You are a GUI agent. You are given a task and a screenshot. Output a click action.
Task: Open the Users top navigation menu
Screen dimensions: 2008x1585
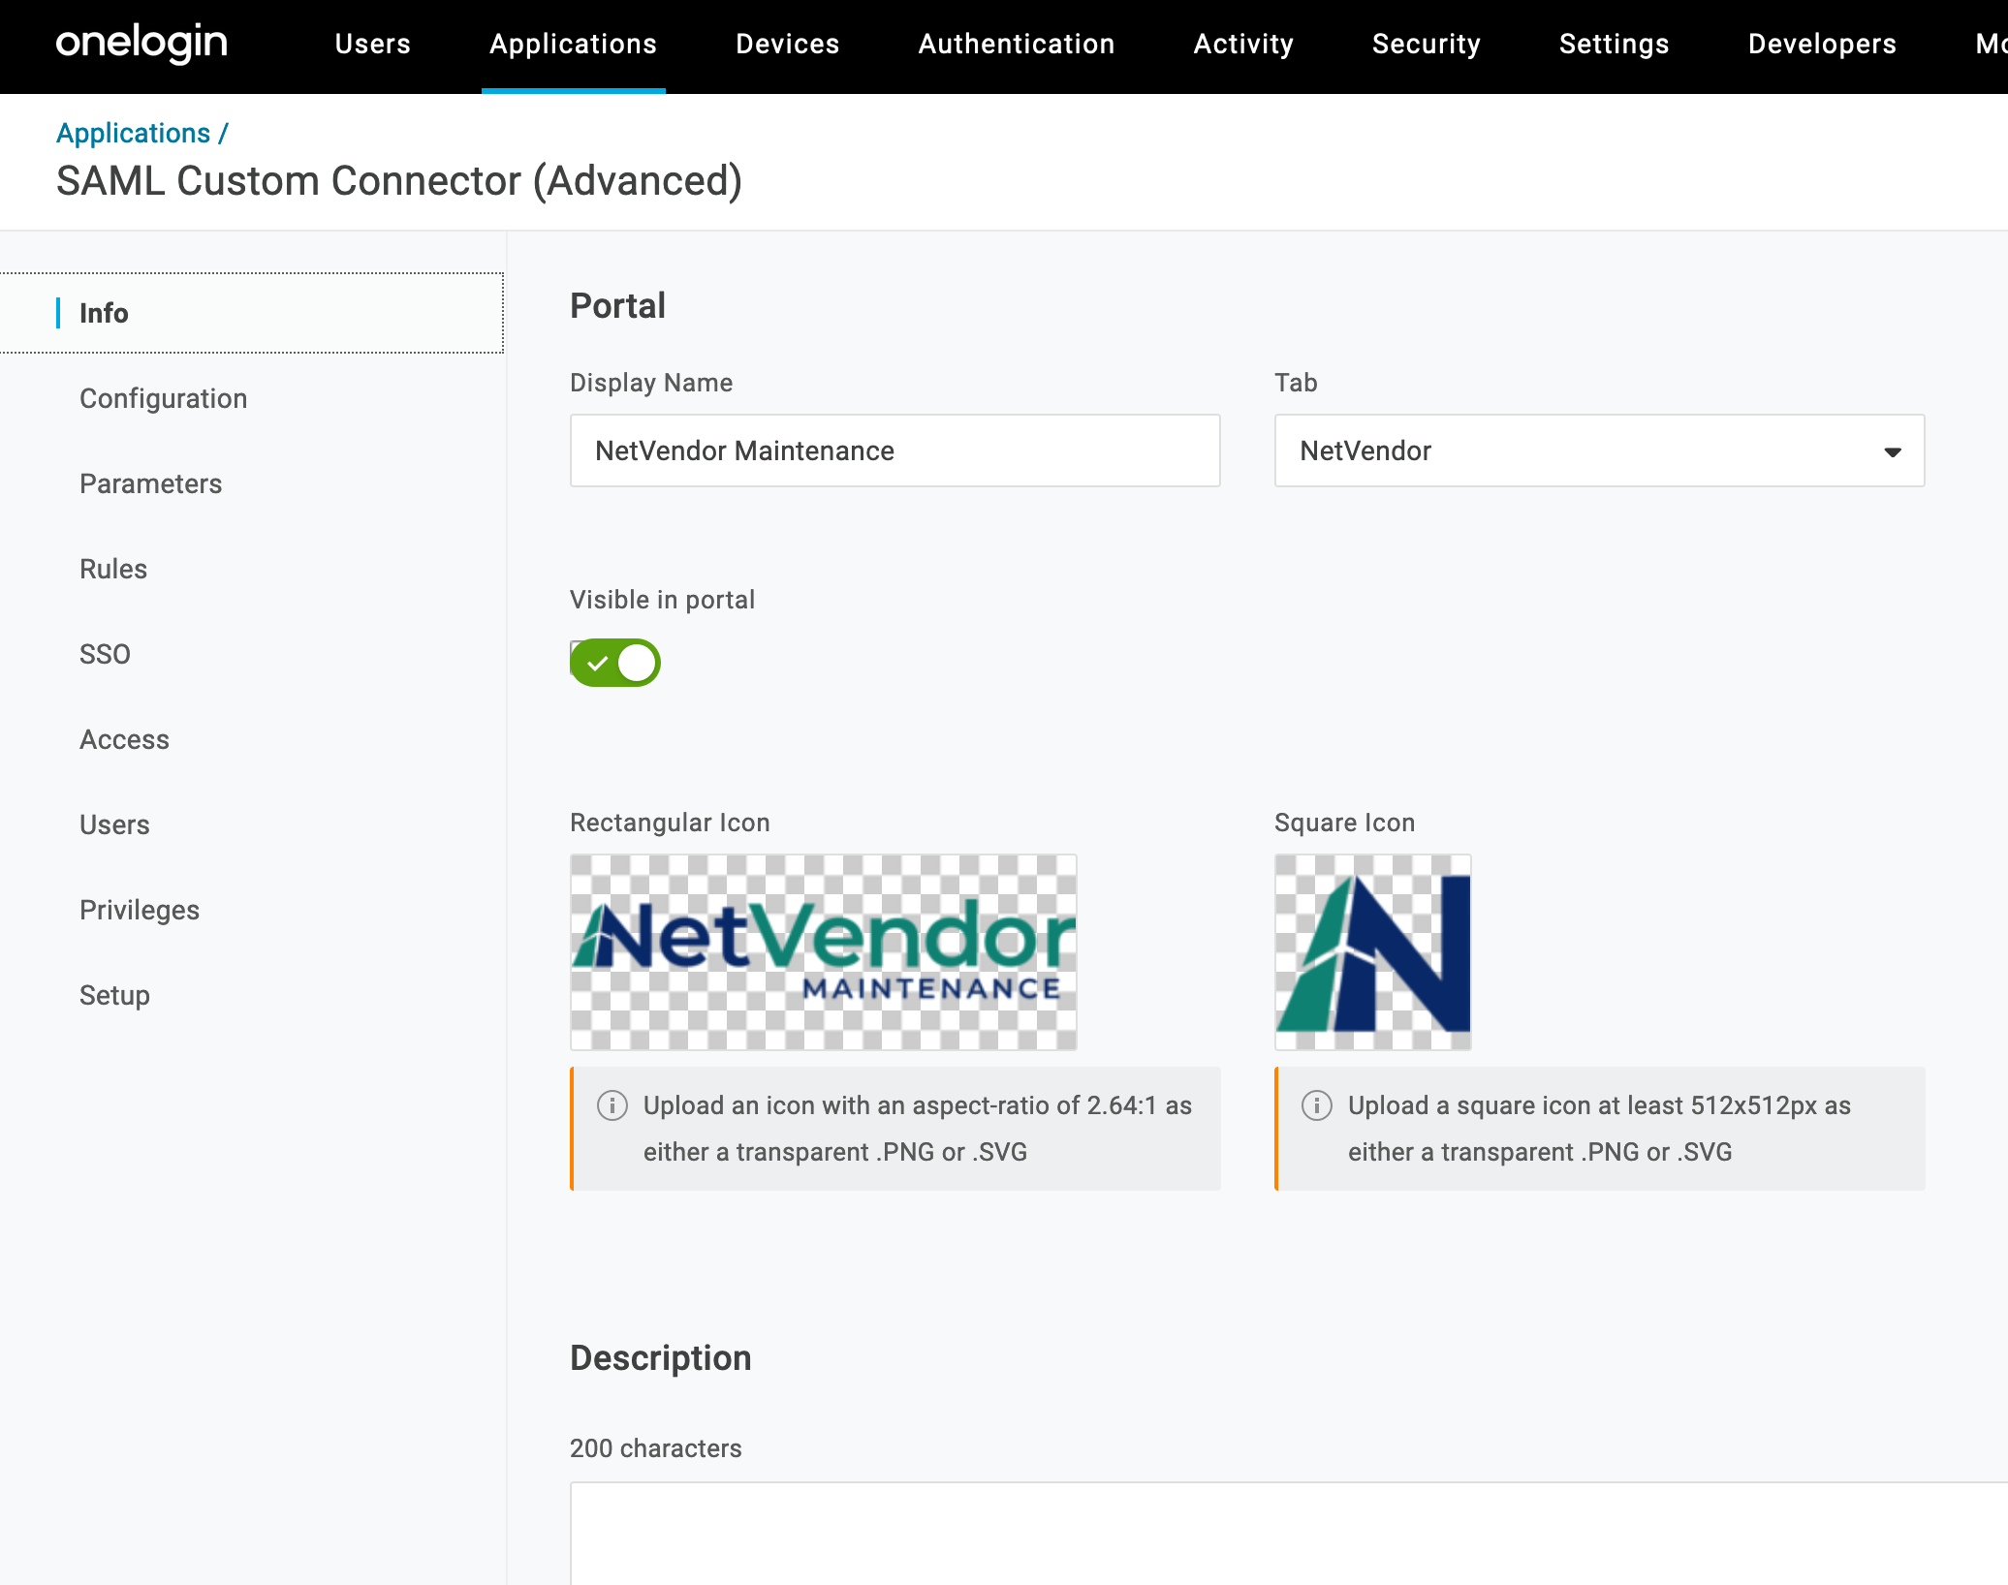(372, 45)
